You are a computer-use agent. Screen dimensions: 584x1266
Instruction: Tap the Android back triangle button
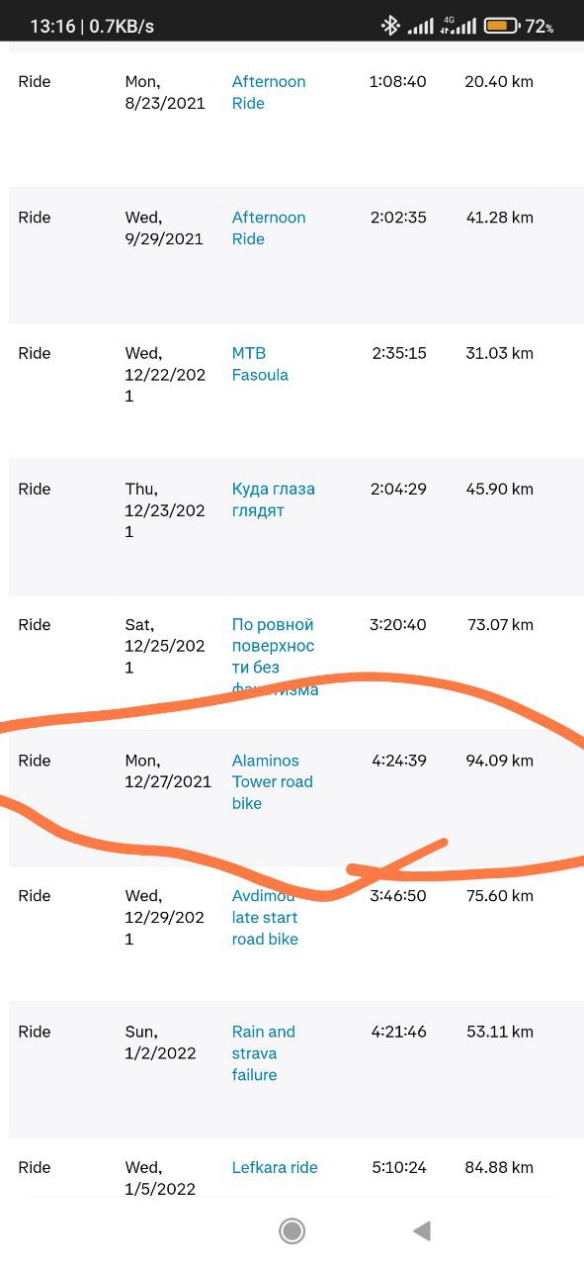[x=422, y=1230]
